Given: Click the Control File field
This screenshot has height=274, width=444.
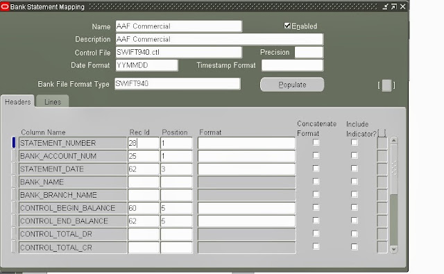Looking at the screenshot, I should [179, 52].
